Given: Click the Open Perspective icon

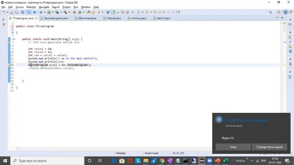Looking at the screenshot, I should coord(279,12).
